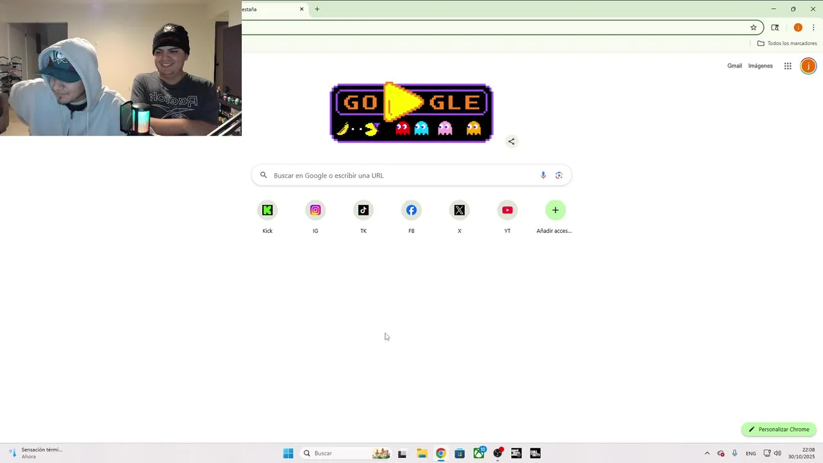Image resolution: width=823 pixels, height=463 pixels.
Task: Open Google Lens image search icon
Action: click(559, 176)
